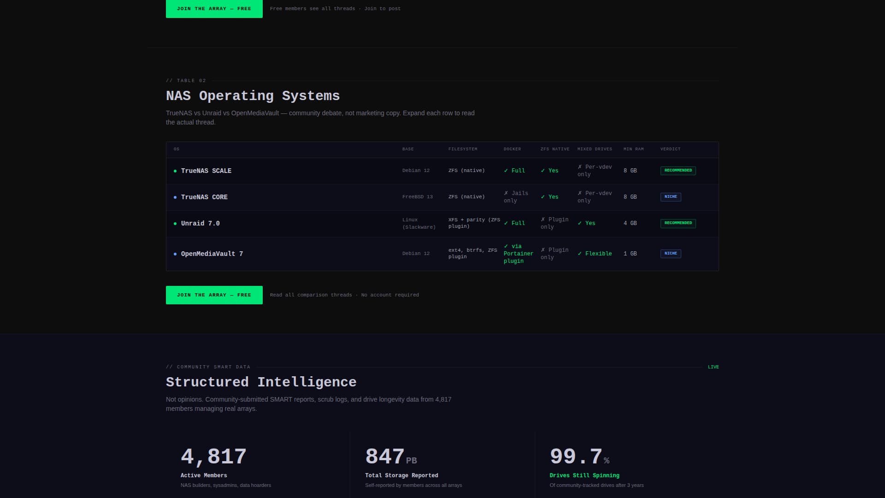Click the RECOMMENDED badge in the TrueNAS SCALE row
The height and width of the screenshot is (498, 885).
[678, 171]
